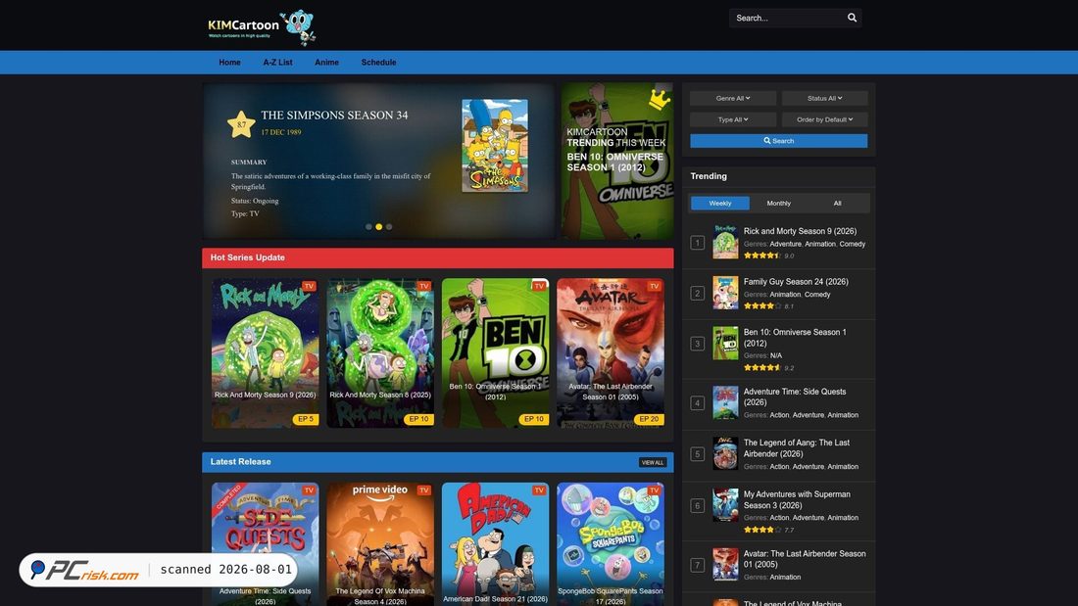Click Action genre under Legend of Aang

780,467
